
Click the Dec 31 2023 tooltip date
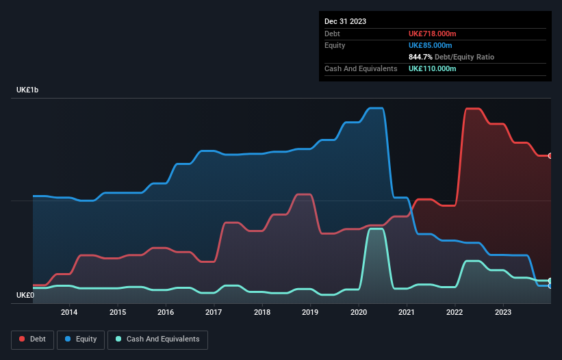point(345,21)
